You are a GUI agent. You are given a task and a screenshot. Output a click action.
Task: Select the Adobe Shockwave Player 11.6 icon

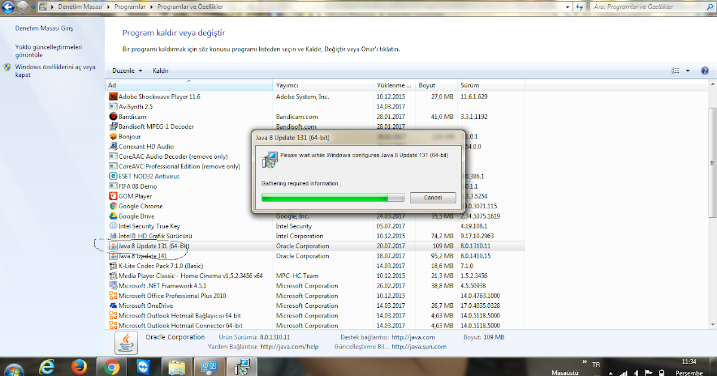coord(114,97)
